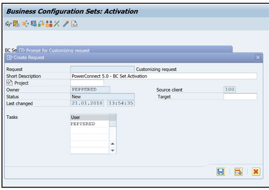Click the glasses display icon in toolbar
Viewport: 269px width, 190px height.
tap(8, 24)
